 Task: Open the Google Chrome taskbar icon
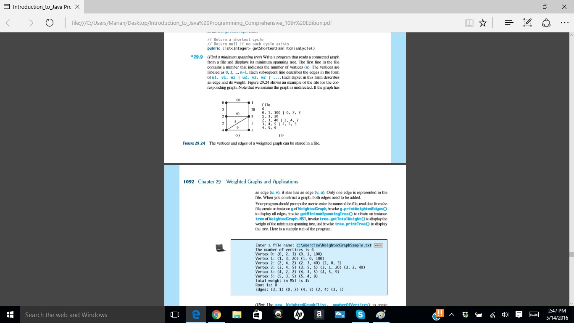coord(216,314)
